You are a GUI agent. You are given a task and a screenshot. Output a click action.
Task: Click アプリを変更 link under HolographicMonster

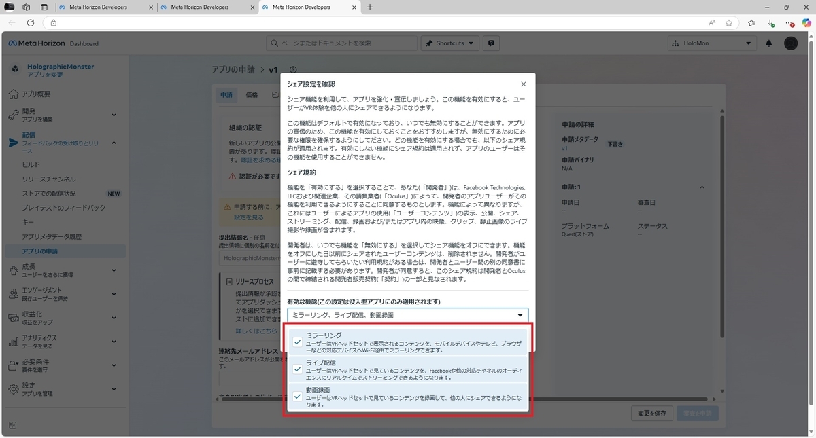(45, 75)
